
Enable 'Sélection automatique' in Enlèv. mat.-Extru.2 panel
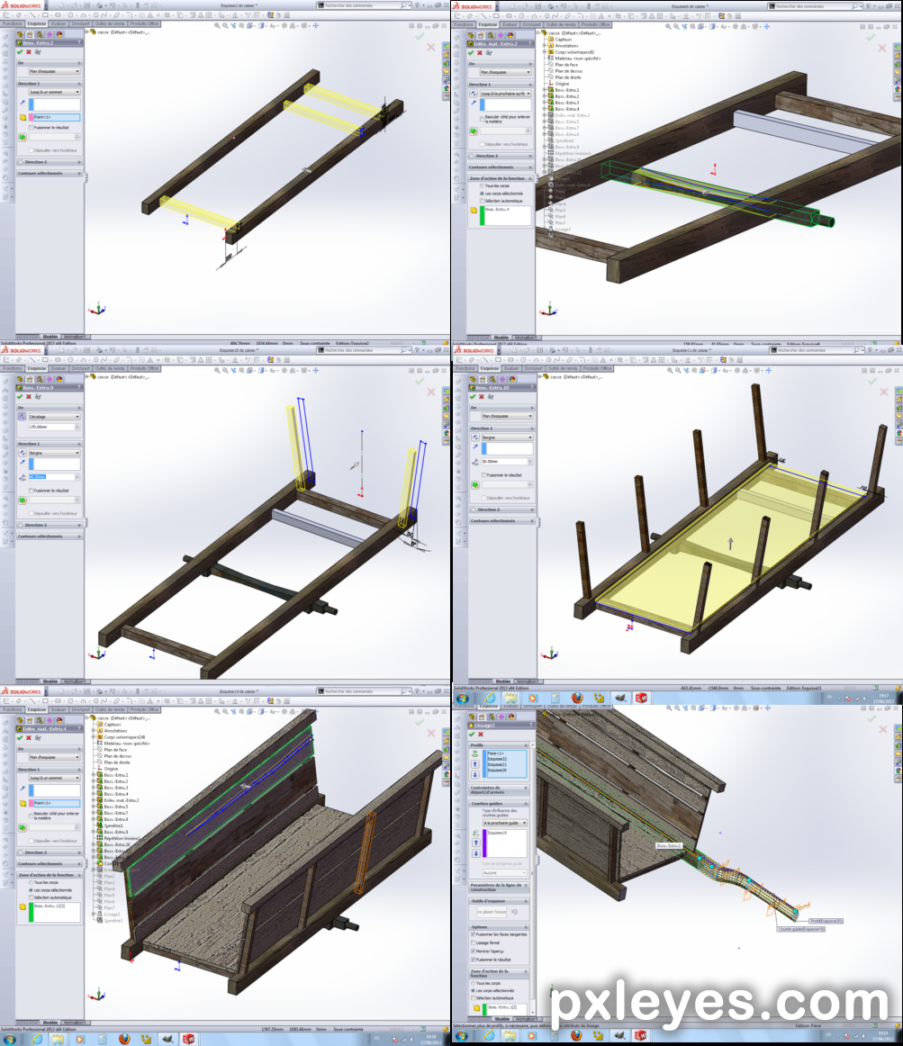point(482,201)
